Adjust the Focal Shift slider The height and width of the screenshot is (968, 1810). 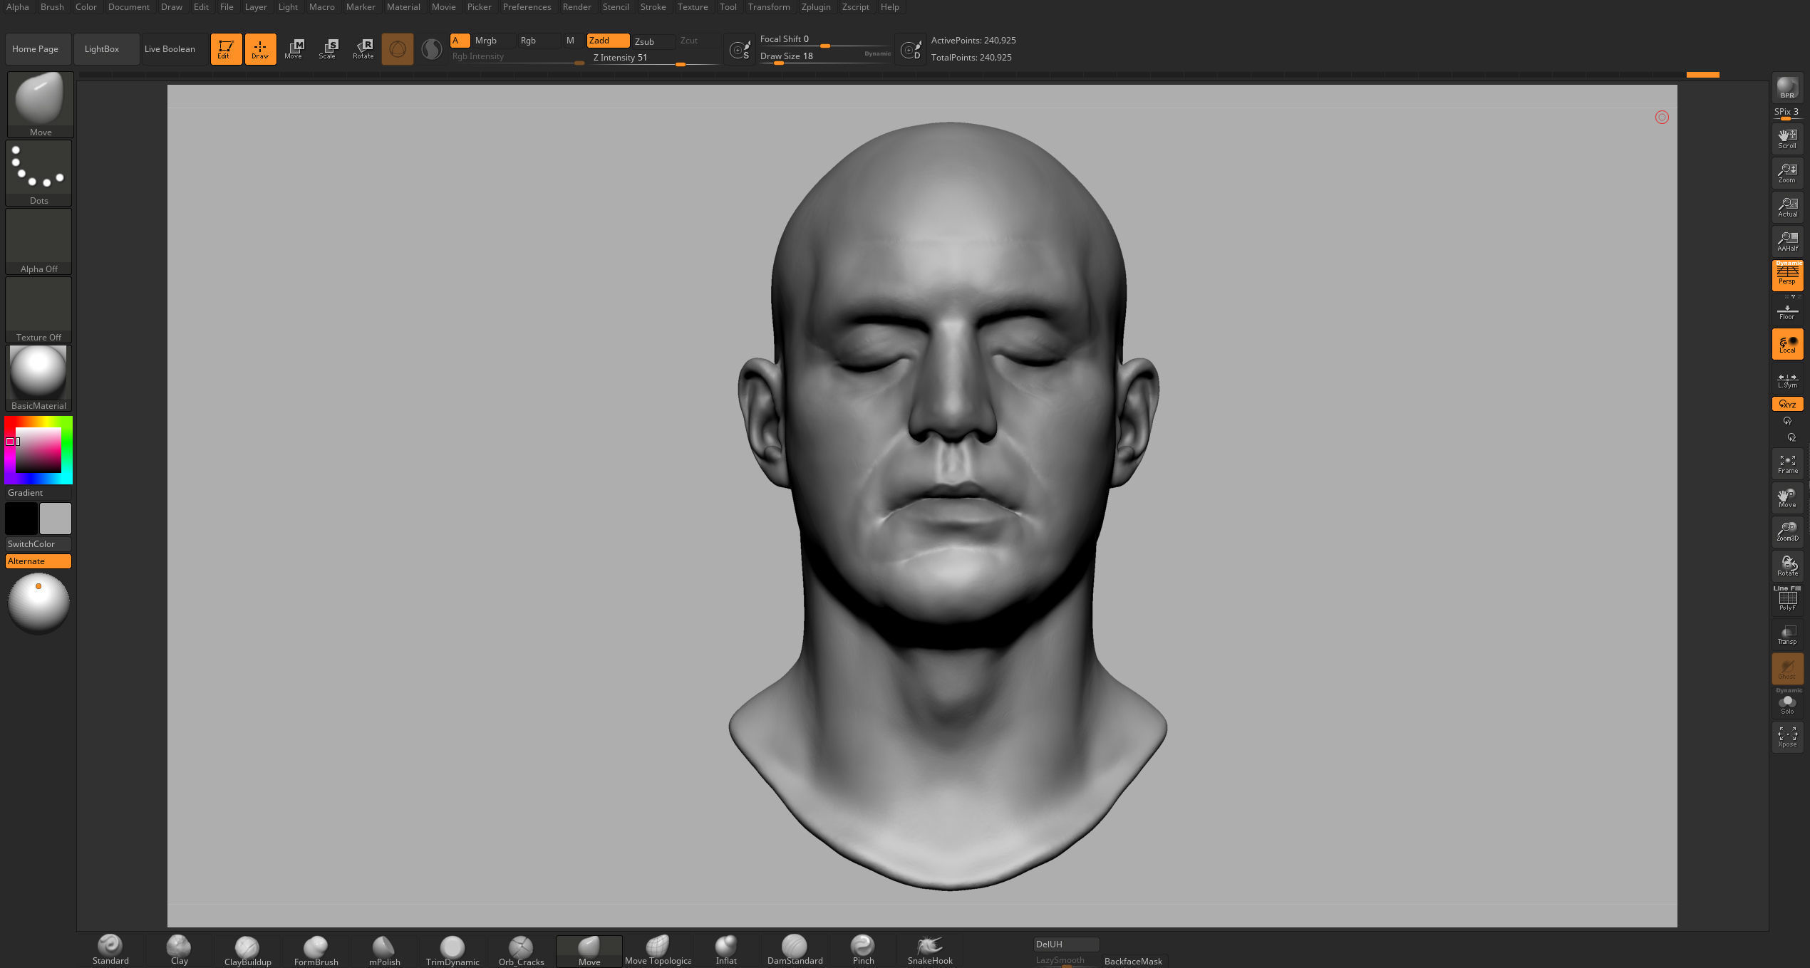825,40
